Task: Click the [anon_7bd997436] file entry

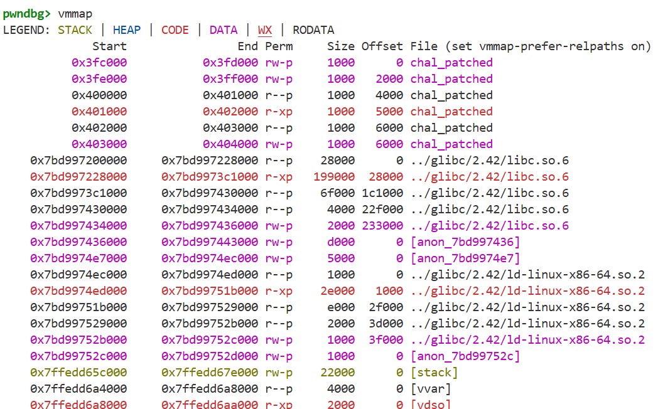Action: tap(465, 242)
